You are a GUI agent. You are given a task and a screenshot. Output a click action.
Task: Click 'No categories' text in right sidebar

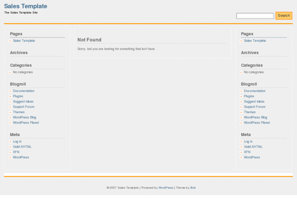[x=254, y=72]
